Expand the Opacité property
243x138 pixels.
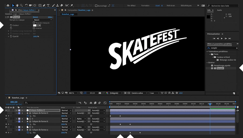click(8, 36)
